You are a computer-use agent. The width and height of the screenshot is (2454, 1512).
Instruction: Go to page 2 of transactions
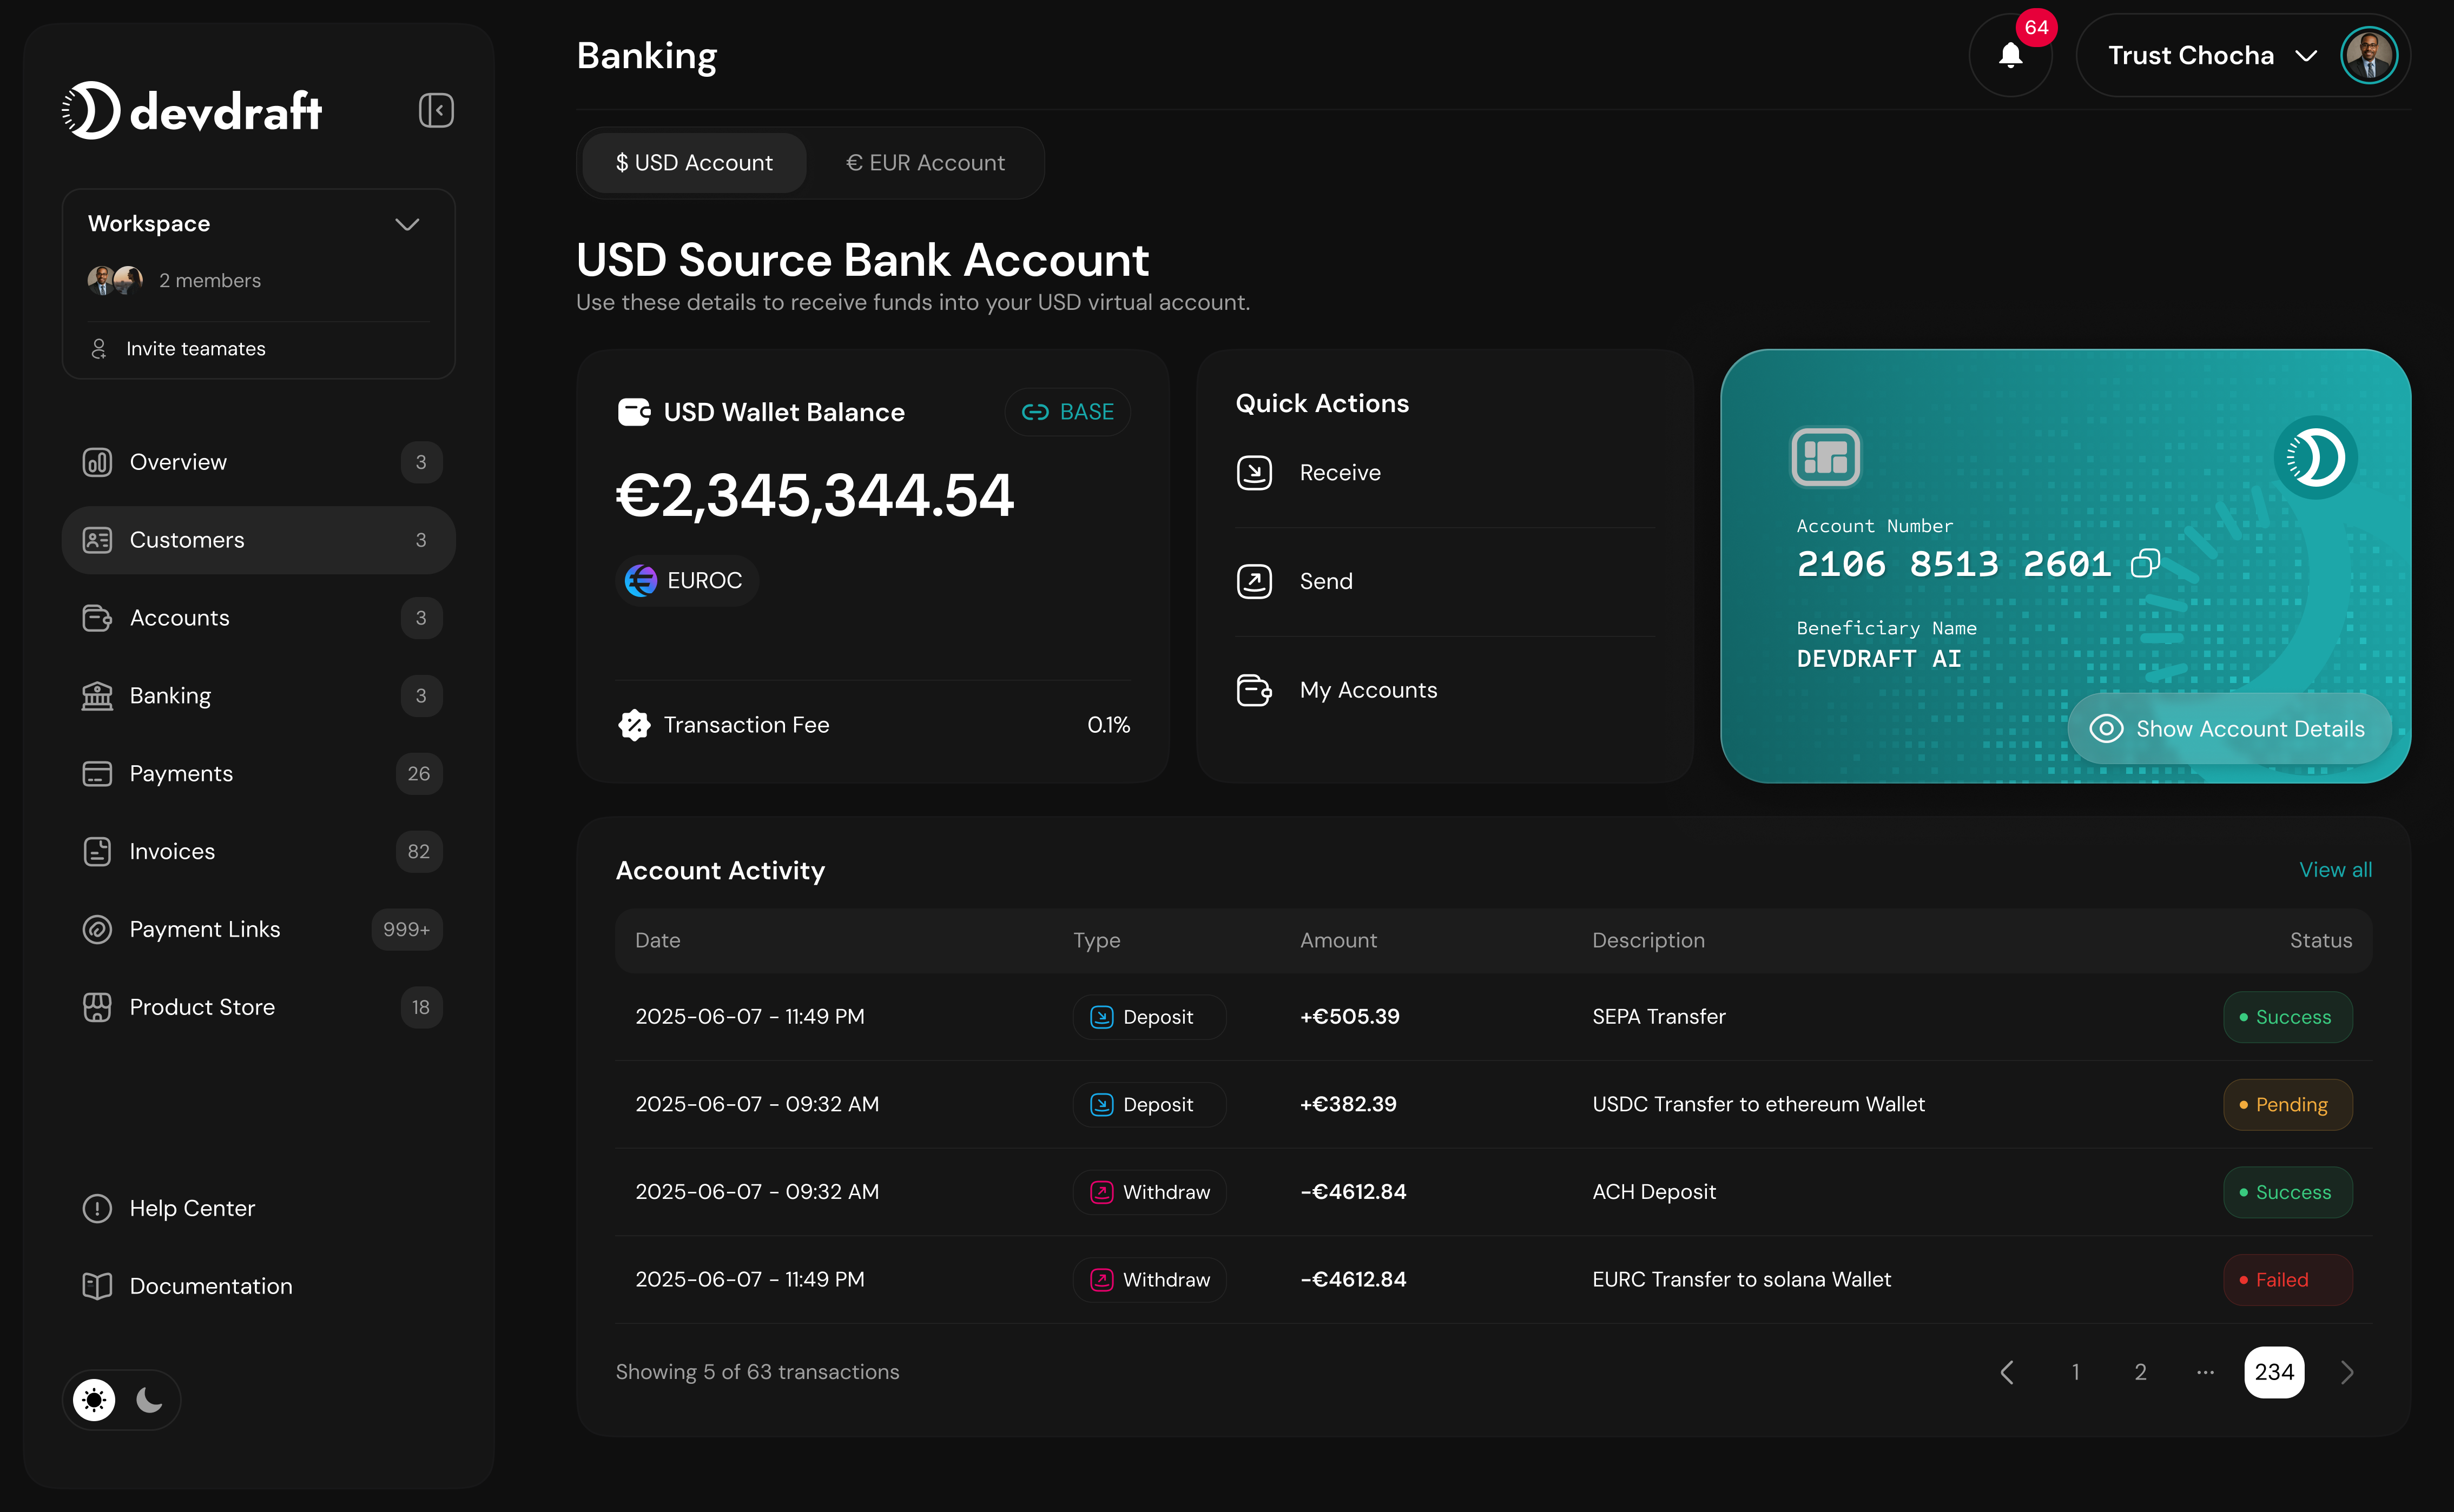point(2140,1371)
